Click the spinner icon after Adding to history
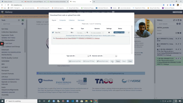Viewport: 183px width, 103px height. coord(129,33)
